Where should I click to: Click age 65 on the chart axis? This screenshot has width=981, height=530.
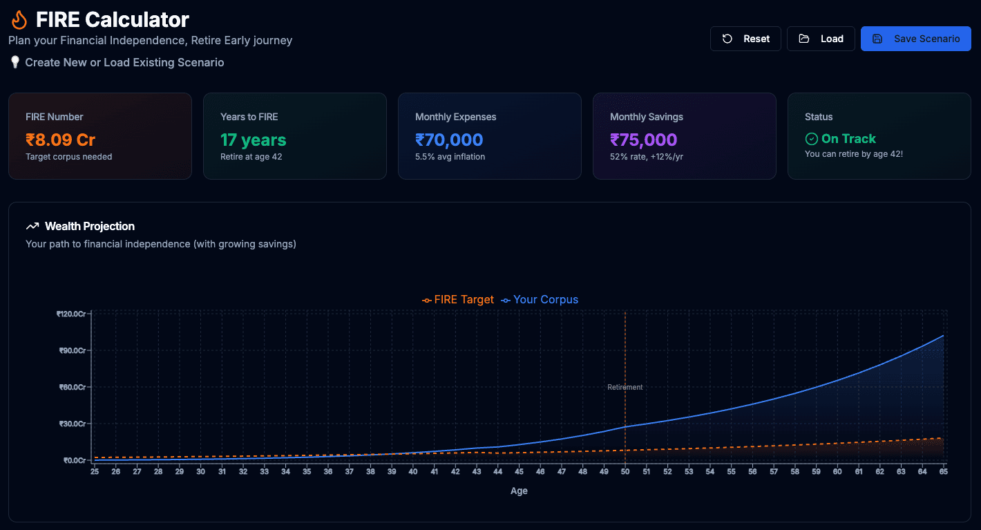coord(943,471)
